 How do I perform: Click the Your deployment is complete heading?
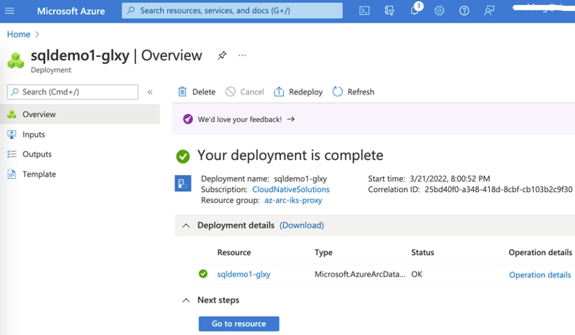point(290,156)
